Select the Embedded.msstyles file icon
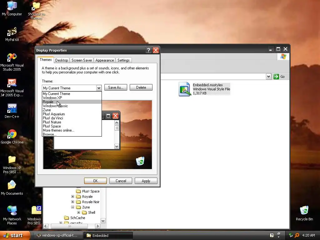 [x=185, y=89]
